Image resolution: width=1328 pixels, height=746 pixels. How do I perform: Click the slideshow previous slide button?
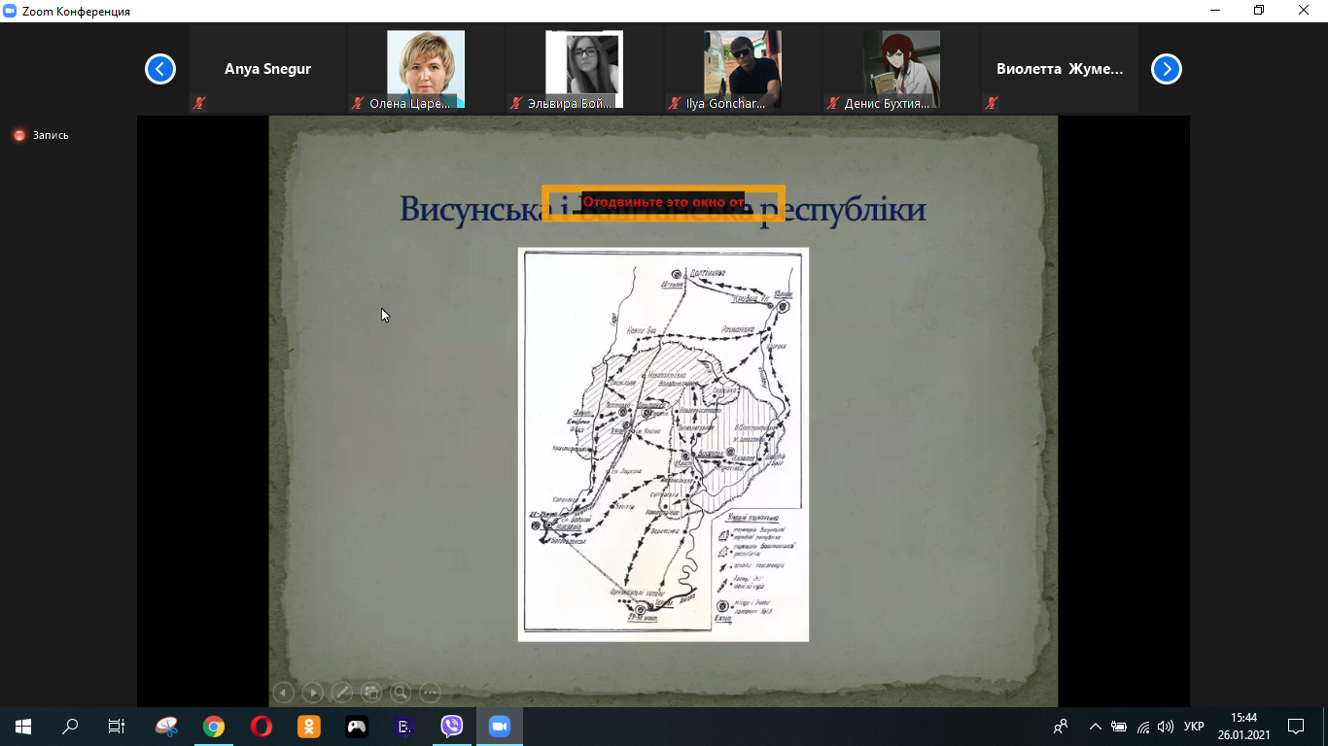[283, 693]
